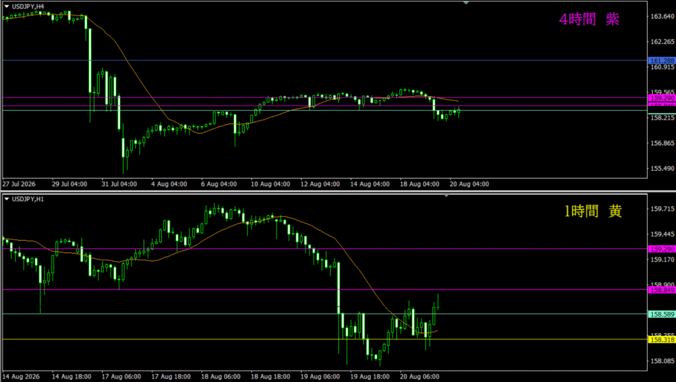Click the "18 Aug 04:00" time label

(419, 184)
